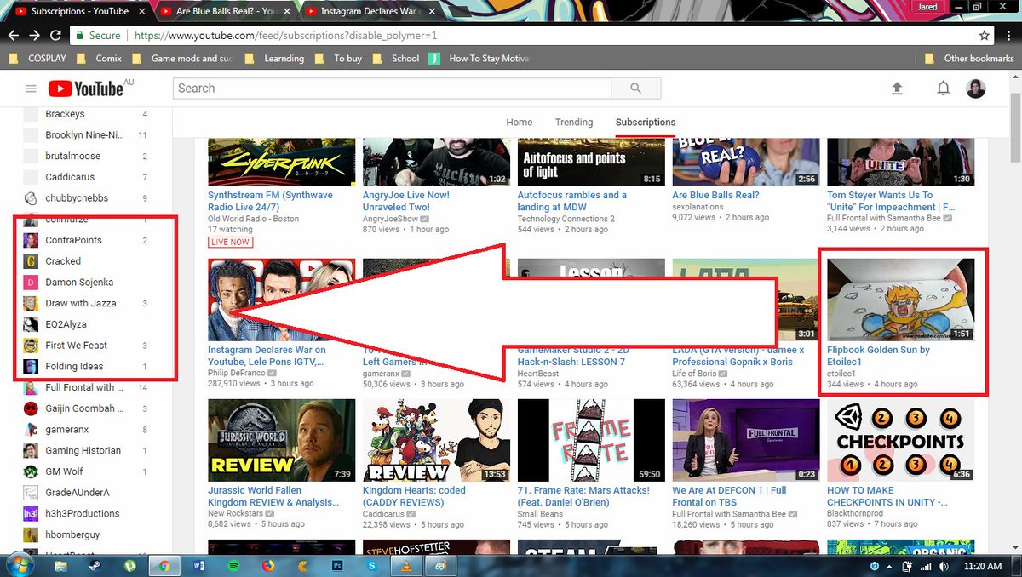Open Spotify from the taskbar
The image size is (1022, 577).
tap(234, 565)
